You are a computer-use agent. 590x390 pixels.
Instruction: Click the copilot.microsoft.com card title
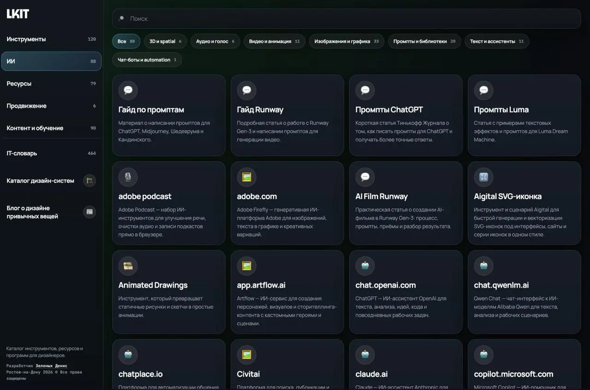513,374
